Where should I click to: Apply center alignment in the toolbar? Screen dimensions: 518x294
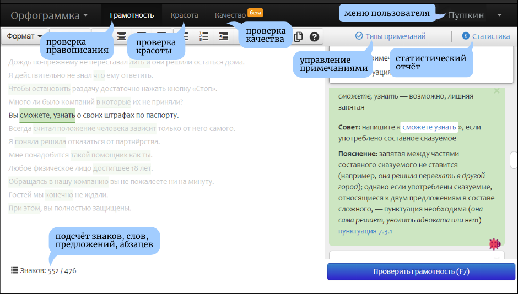point(122,36)
